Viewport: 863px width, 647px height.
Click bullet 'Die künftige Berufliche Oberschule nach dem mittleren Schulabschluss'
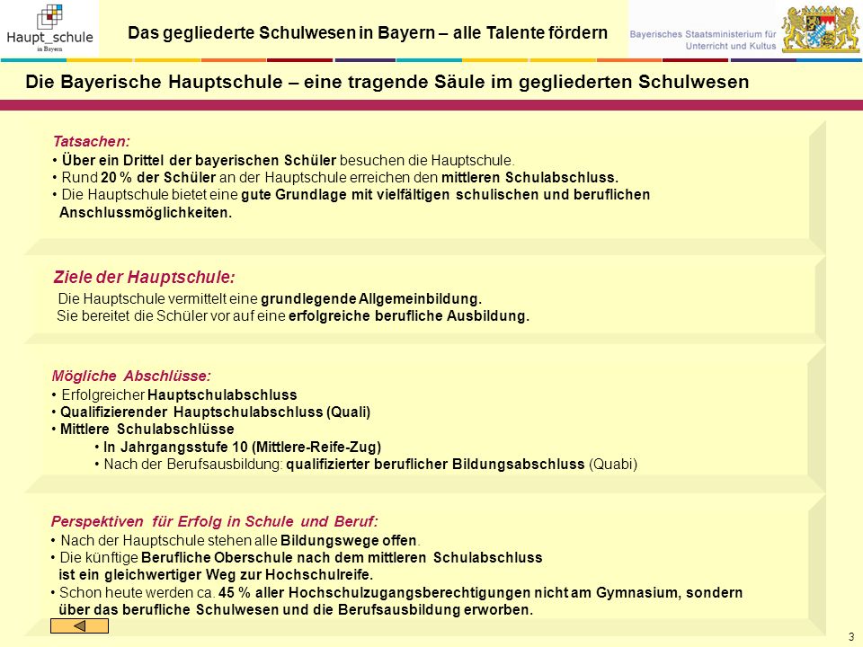tap(297, 558)
